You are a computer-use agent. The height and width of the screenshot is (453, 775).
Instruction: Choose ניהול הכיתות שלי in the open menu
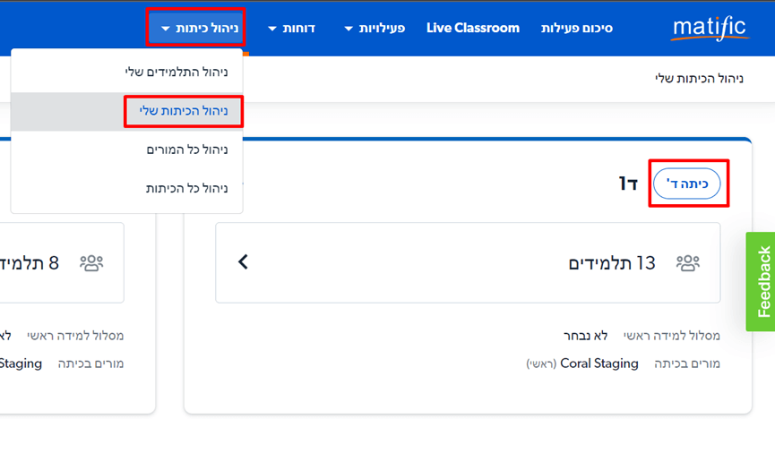[x=184, y=111]
